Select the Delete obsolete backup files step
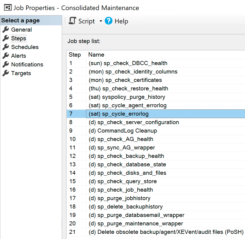Viewport: 245px width, 239px height. [x=156, y=232]
